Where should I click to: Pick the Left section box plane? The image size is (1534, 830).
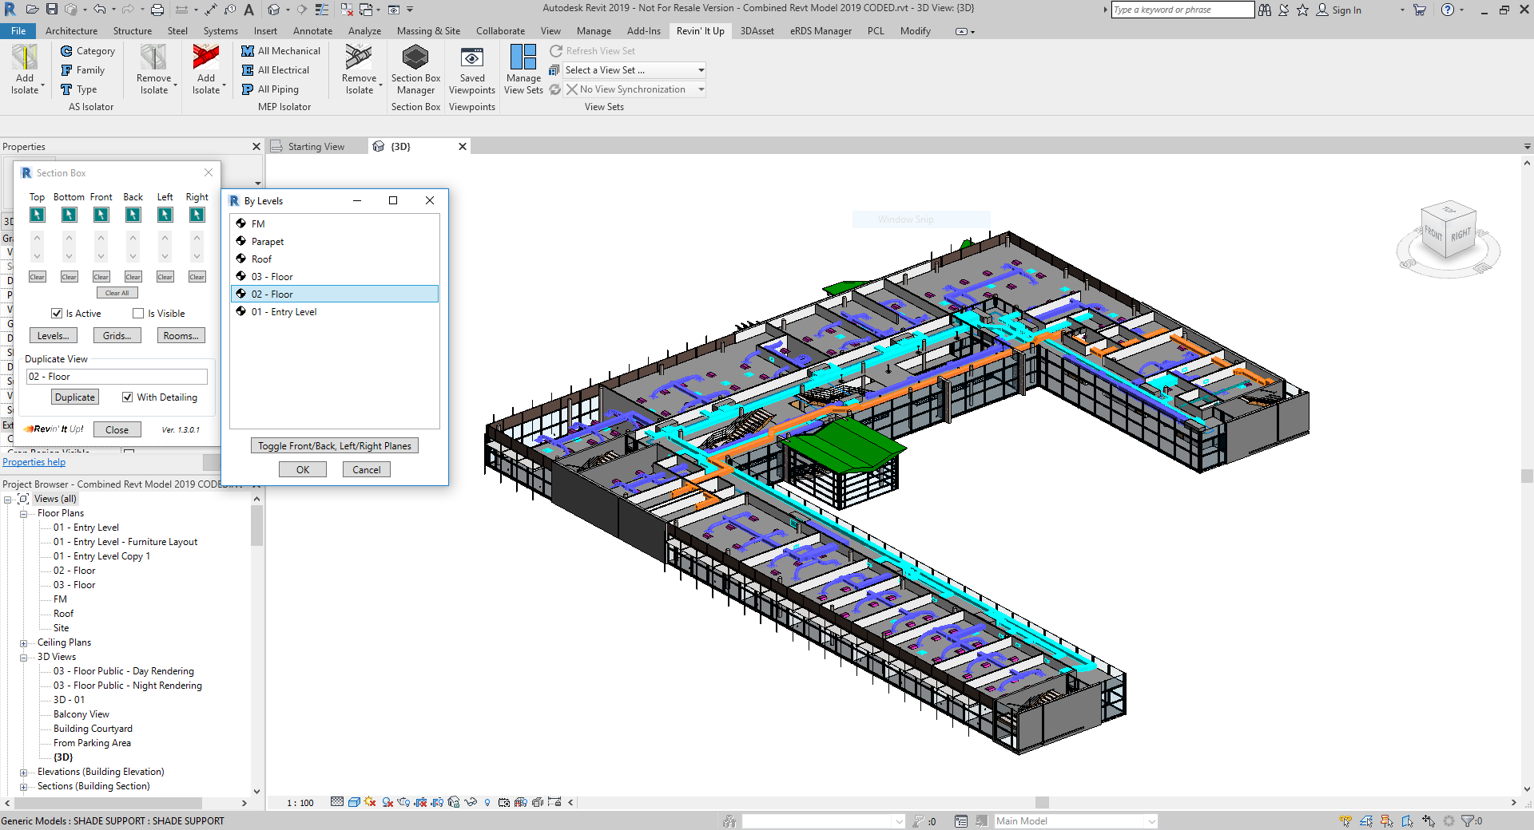pyautogui.click(x=165, y=215)
